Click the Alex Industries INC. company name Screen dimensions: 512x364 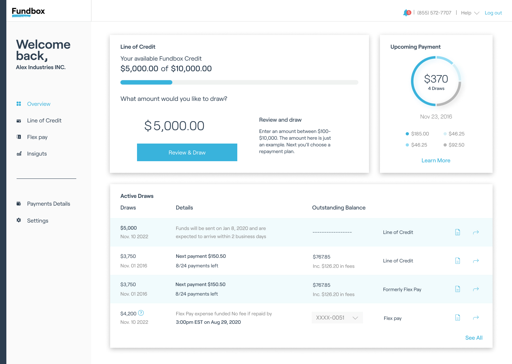tap(41, 67)
